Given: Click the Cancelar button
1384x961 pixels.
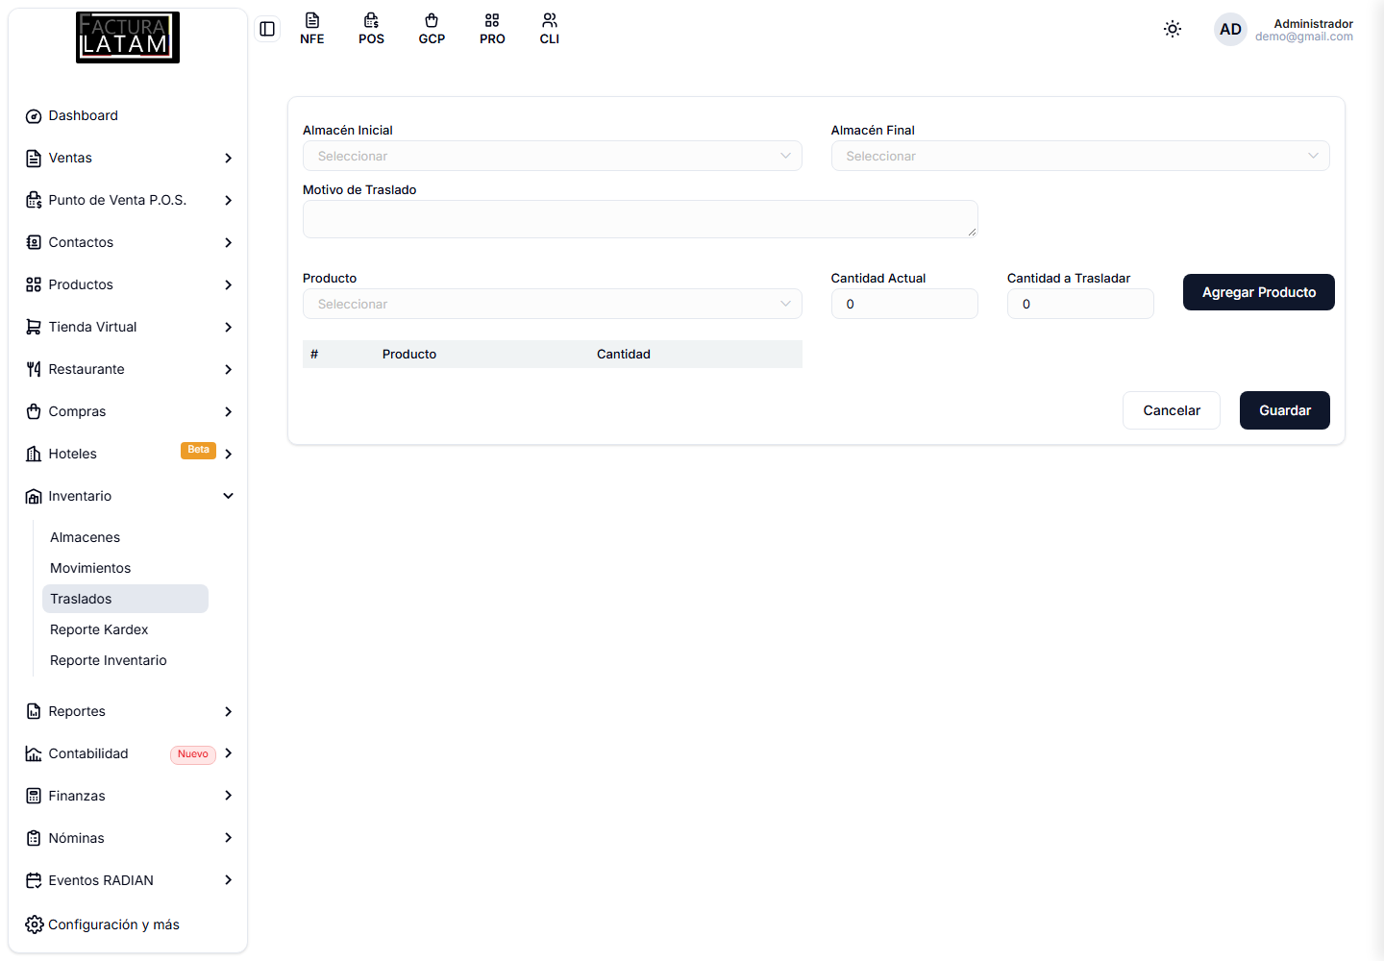Looking at the screenshot, I should 1172,410.
